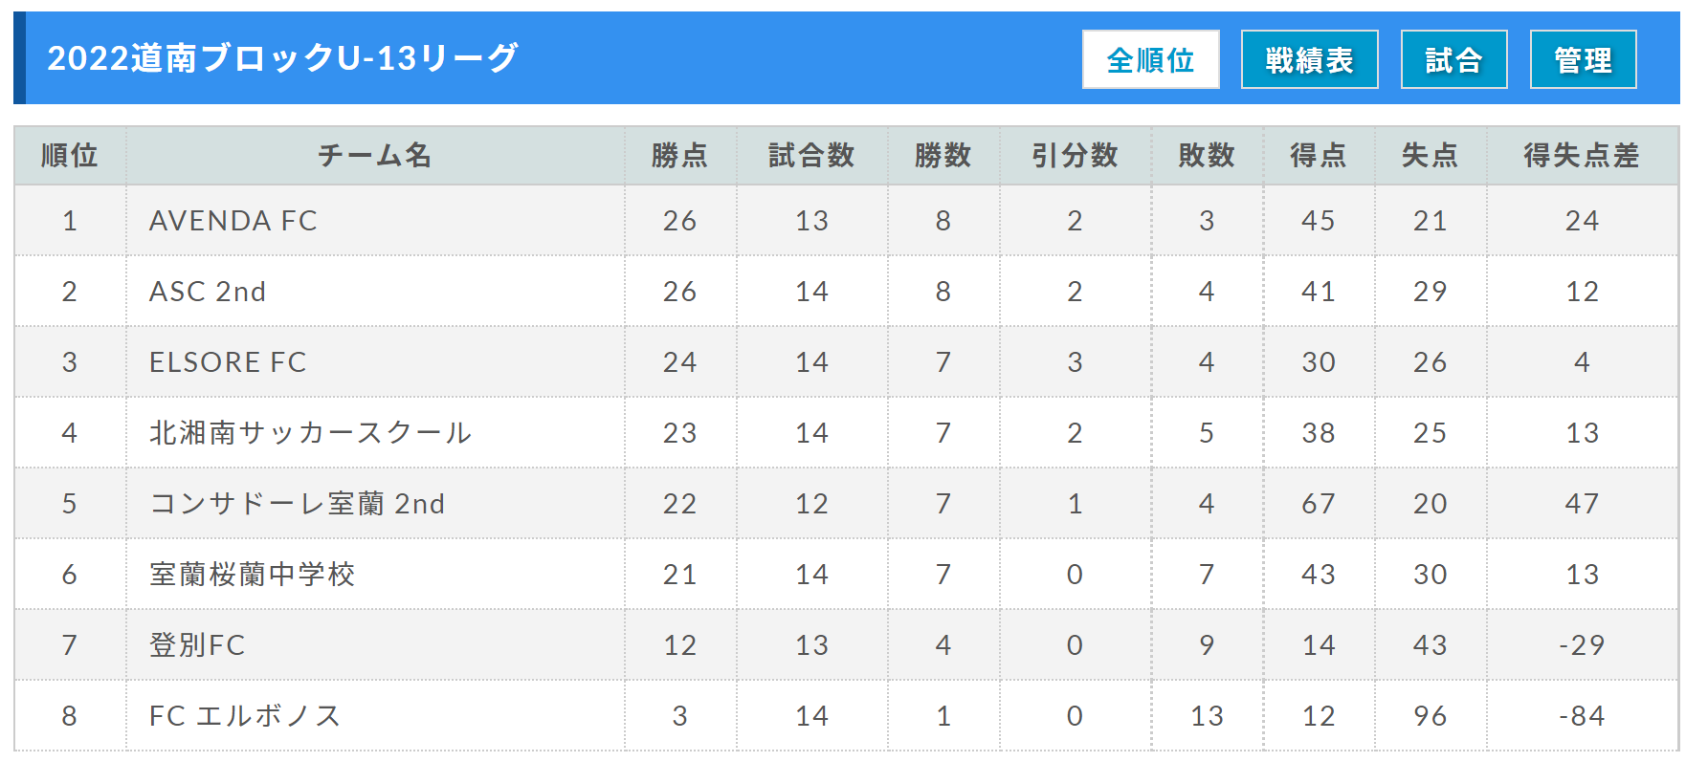Image resolution: width=1686 pixels, height=762 pixels.
Task: Select 室蘭桜蘭中学校 team name
Action: [x=252, y=575]
